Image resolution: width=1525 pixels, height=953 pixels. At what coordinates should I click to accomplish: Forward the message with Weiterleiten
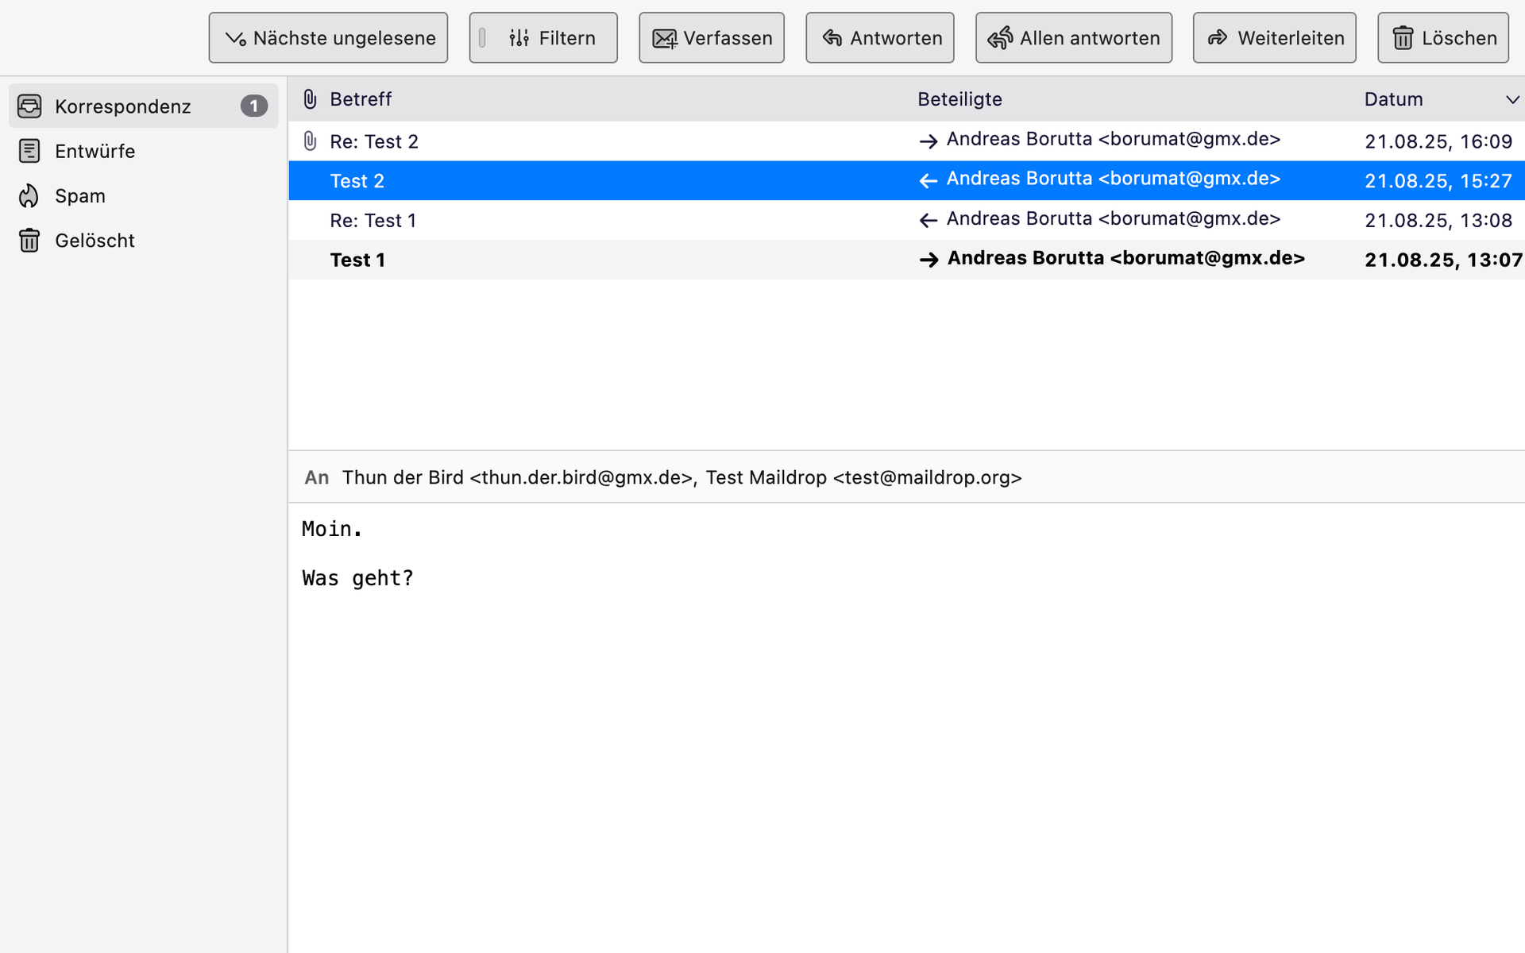pyautogui.click(x=1274, y=37)
